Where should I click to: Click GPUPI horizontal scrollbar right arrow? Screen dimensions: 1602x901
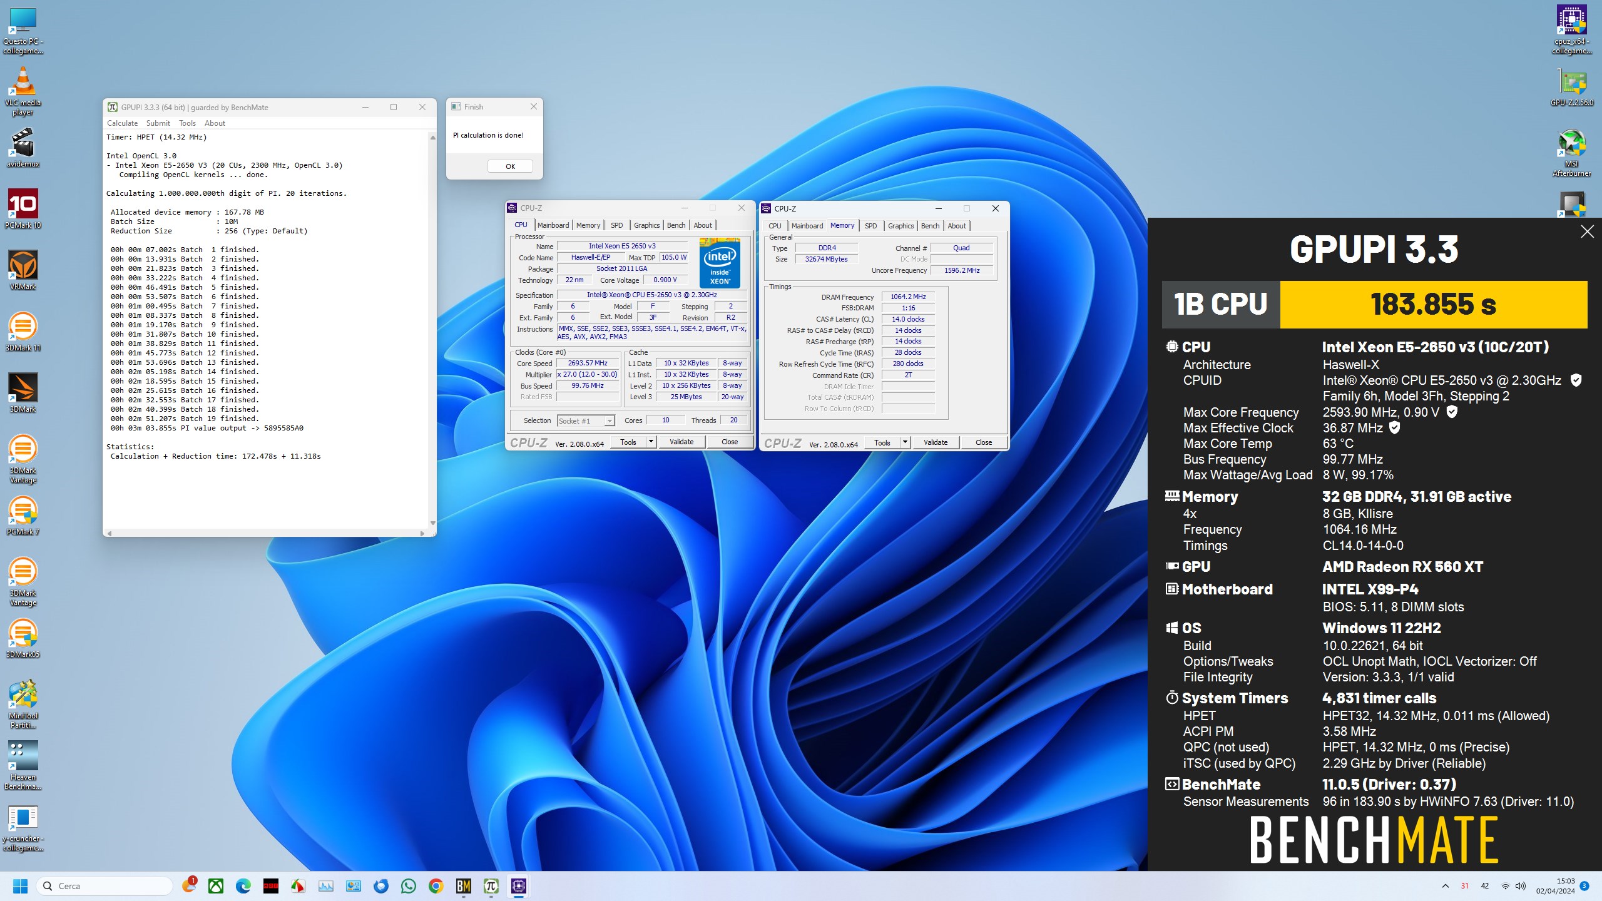tap(422, 533)
